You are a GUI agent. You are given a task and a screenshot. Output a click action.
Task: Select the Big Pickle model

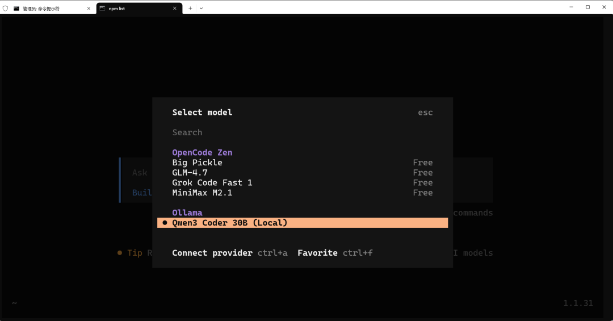pos(197,162)
